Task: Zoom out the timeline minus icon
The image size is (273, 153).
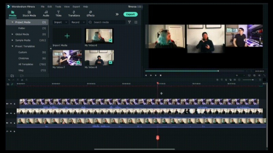Action: [239, 80]
